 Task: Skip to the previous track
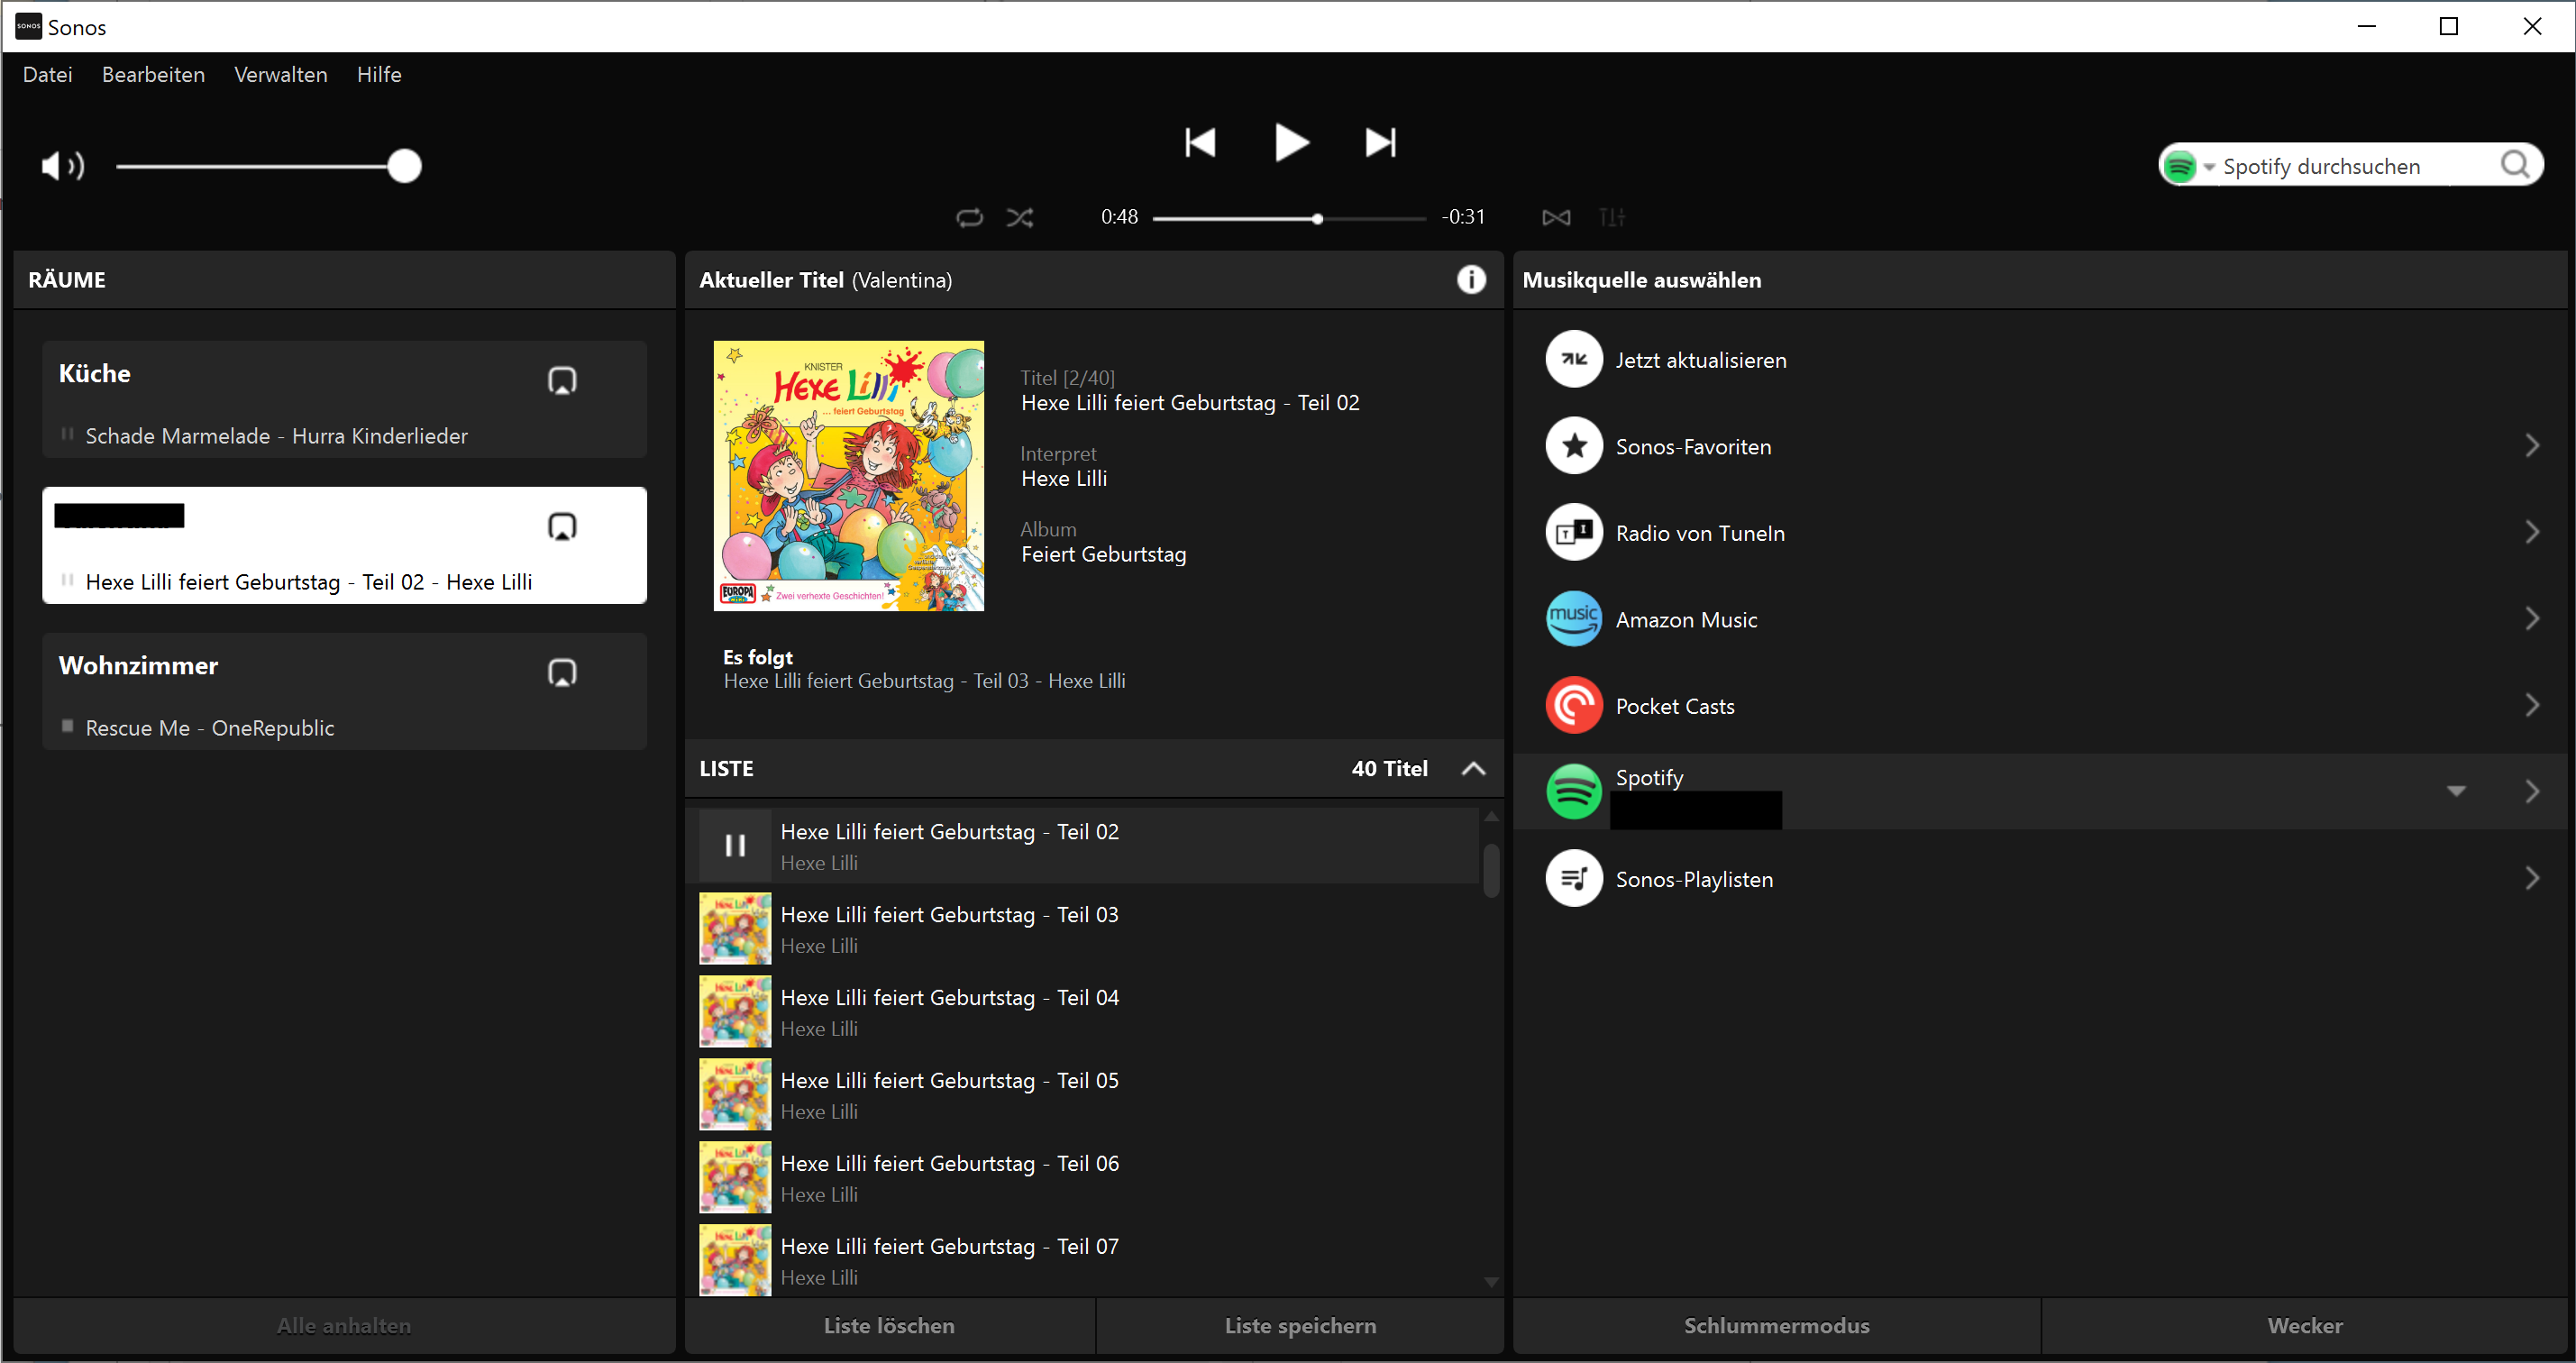click(x=1200, y=143)
